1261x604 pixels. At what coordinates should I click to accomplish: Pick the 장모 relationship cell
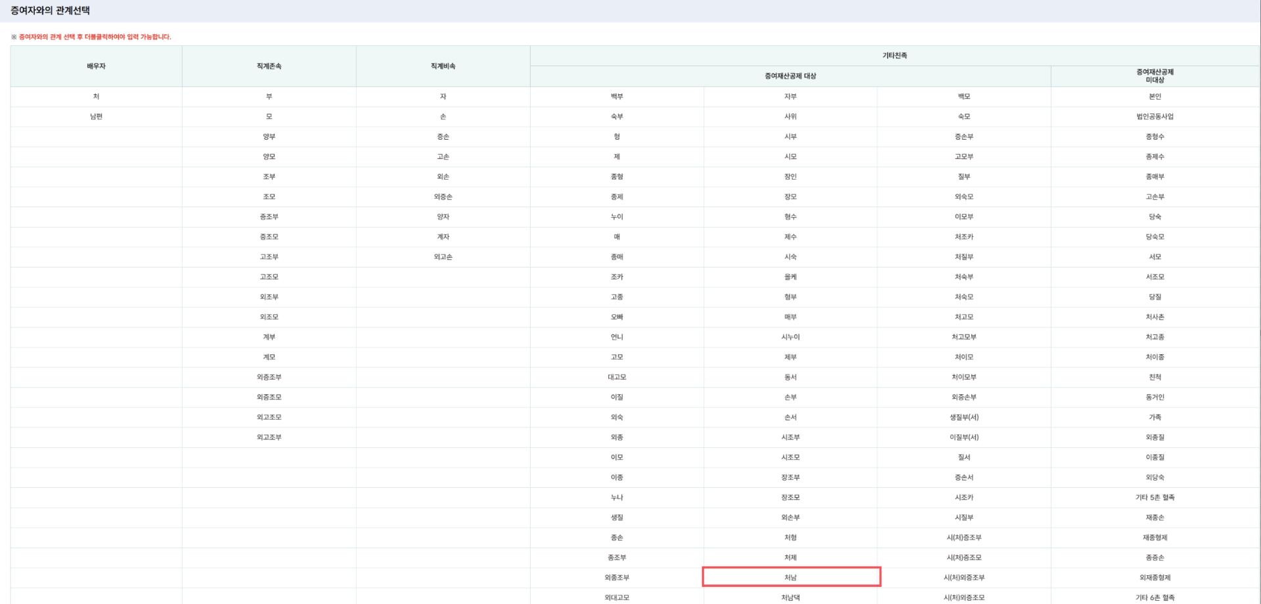pyautogui.click(x=790, y=197)
